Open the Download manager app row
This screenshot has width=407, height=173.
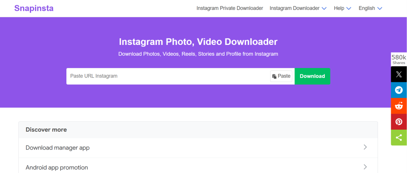point(198,148)
